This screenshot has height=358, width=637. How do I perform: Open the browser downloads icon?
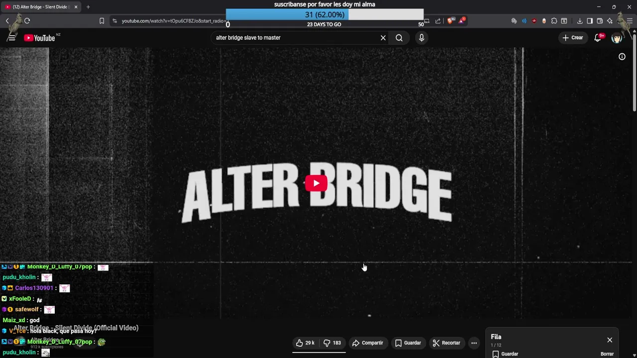pyautogui.click(x=580, y=21)
